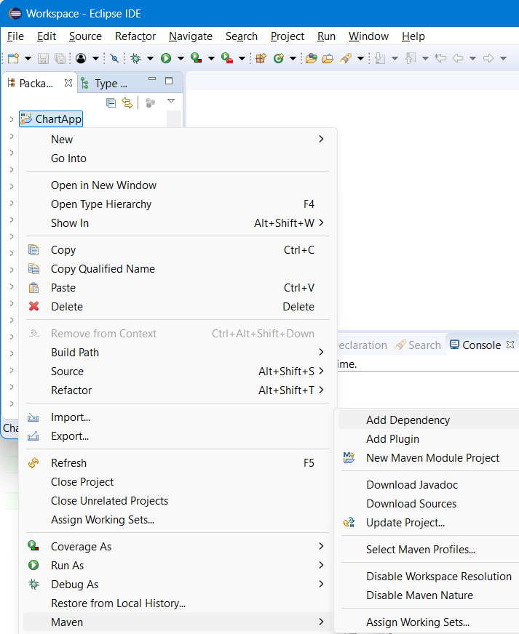Open the Help menu
Image resolution: width=519 pixels, height=634 pixels.
tap(413, 36)
